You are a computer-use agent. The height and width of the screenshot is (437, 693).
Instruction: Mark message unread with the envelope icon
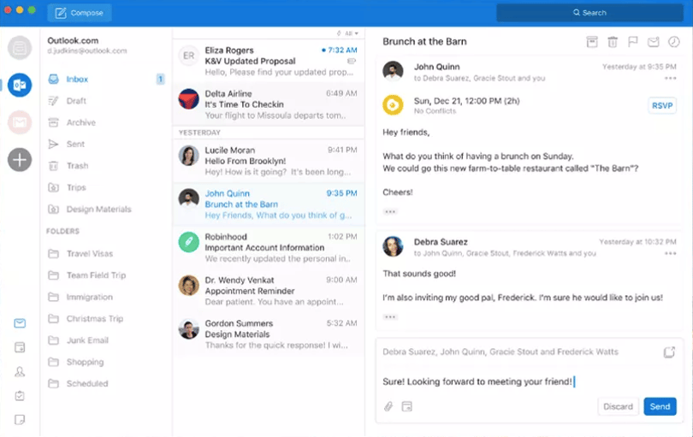click(x=654, y=42)
